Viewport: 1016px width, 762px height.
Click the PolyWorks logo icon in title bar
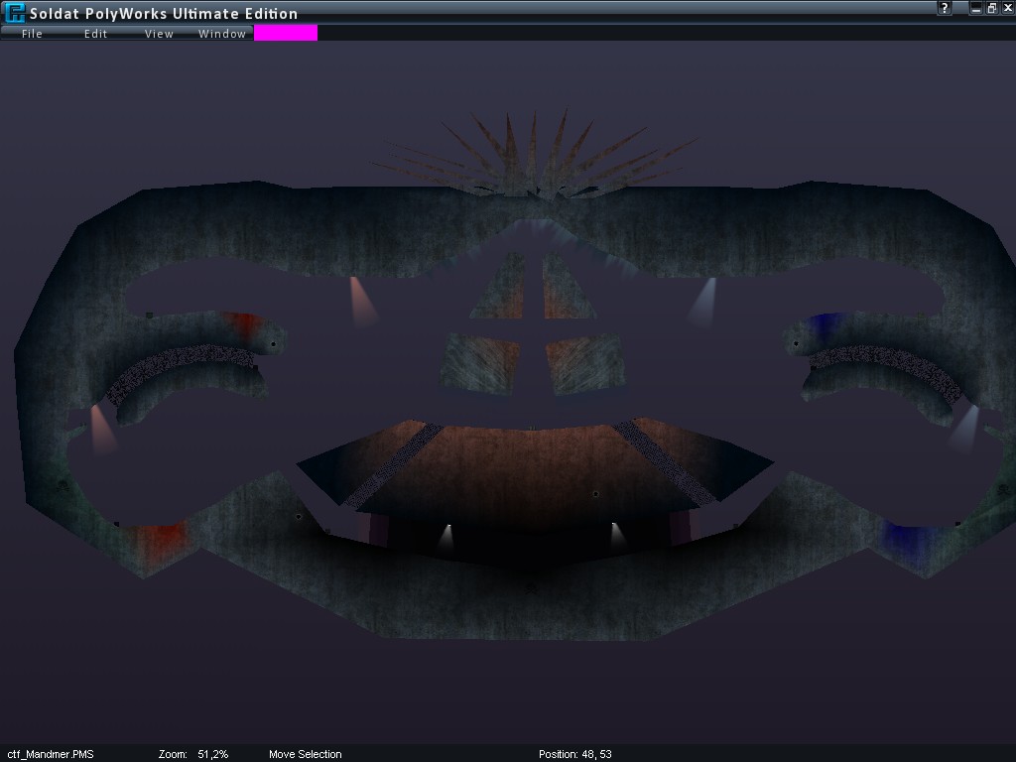coord(14,13)
